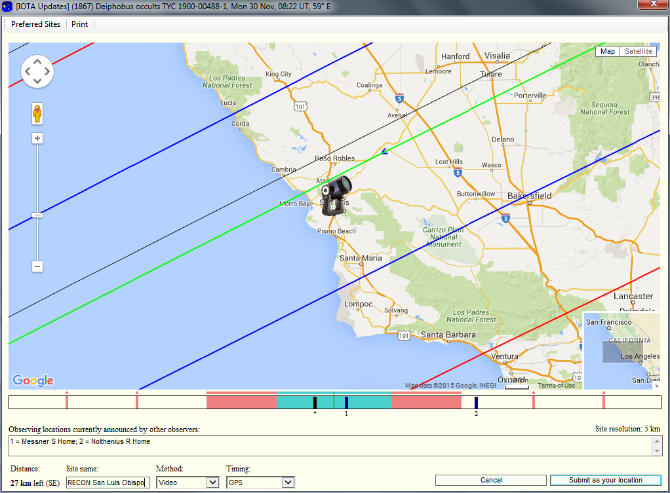Switch map to Satellite view
670x493 pixels.
638,51
